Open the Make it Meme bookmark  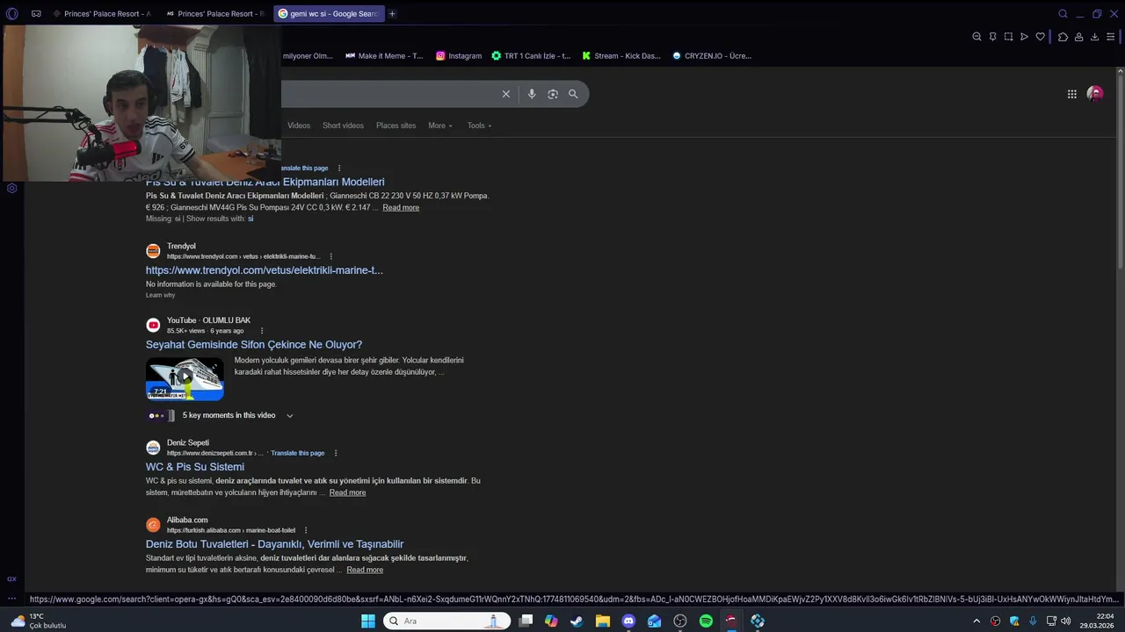384,55
